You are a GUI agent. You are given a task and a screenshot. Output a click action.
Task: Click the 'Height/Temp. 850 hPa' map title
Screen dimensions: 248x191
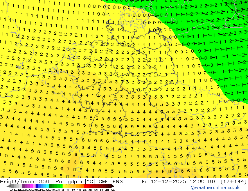coord(31,182)
